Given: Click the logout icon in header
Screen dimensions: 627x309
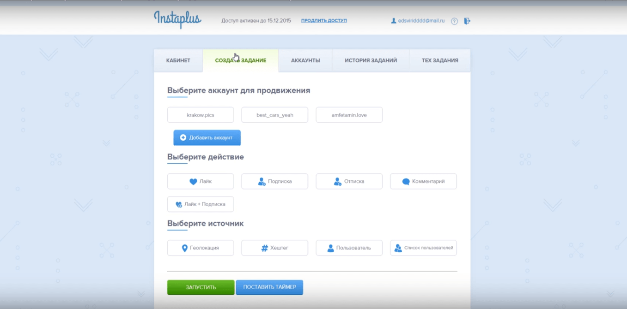Looking at the screenshot, I should click(467, 21).
